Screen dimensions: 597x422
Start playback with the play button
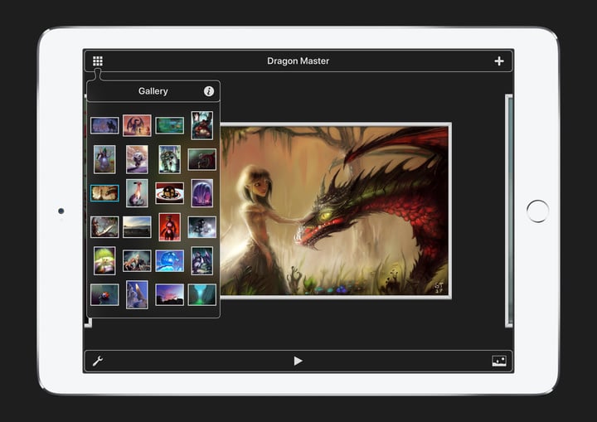tap(298, 361)
